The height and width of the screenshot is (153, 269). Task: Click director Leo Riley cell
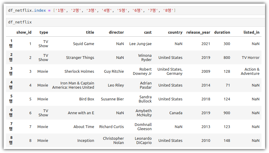116,85
